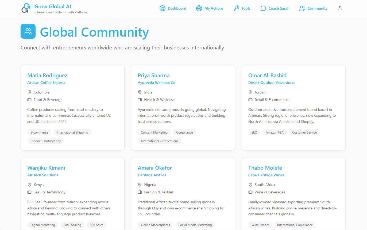The width and height of the screenshot is (367, 230).
Task: Select the Digital Marketing tag
Action: click(43, 225)
